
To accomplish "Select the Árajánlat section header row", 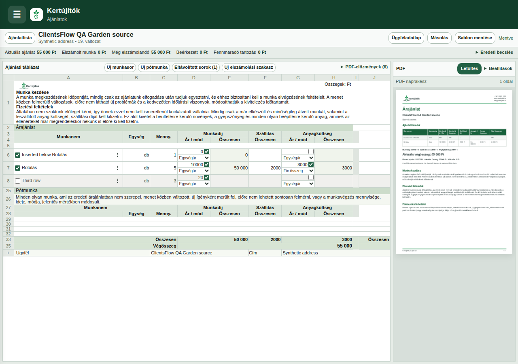I will (184, 127).
